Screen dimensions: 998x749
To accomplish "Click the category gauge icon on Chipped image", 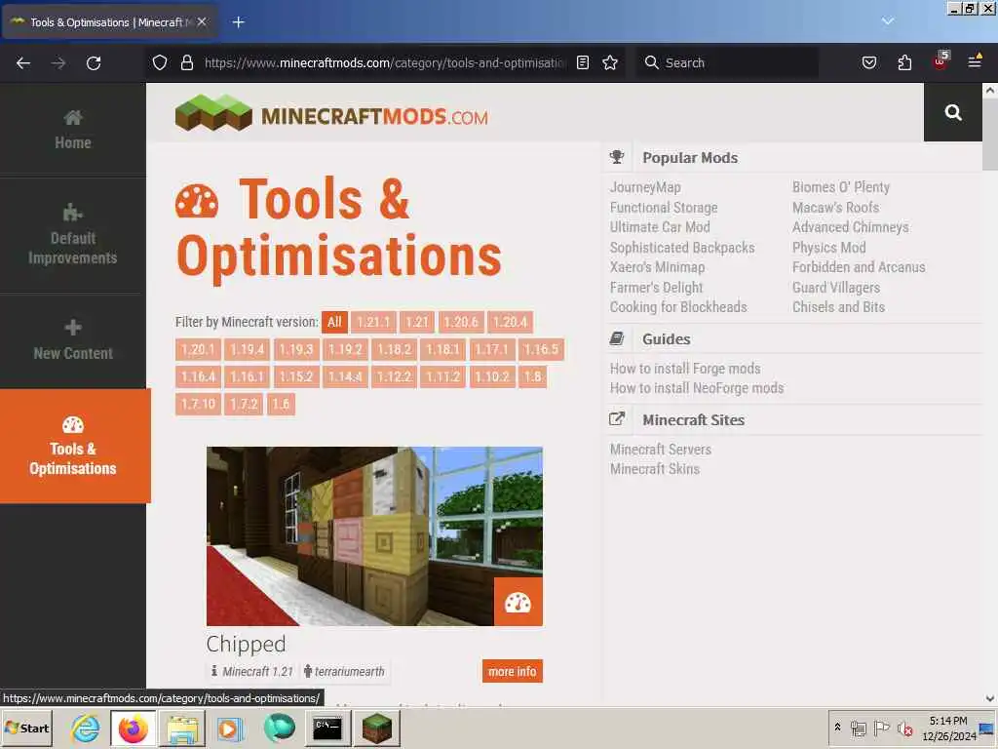I will coord(518,602).
